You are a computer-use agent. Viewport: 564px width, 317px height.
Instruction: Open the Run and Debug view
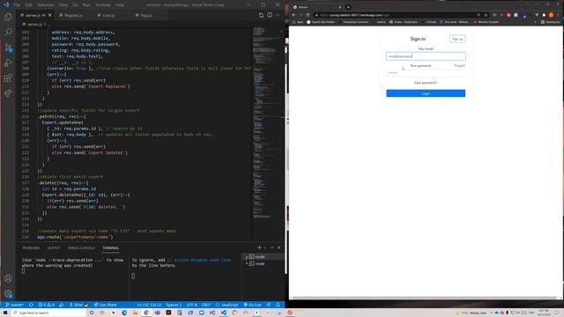[x=8, y=63]
